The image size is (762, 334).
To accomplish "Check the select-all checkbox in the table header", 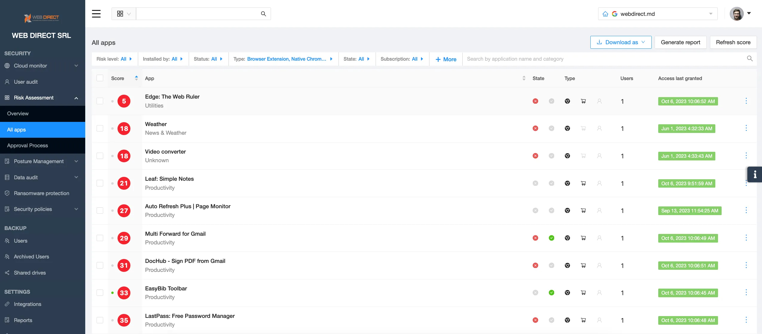I will click(x=100, y=78).
